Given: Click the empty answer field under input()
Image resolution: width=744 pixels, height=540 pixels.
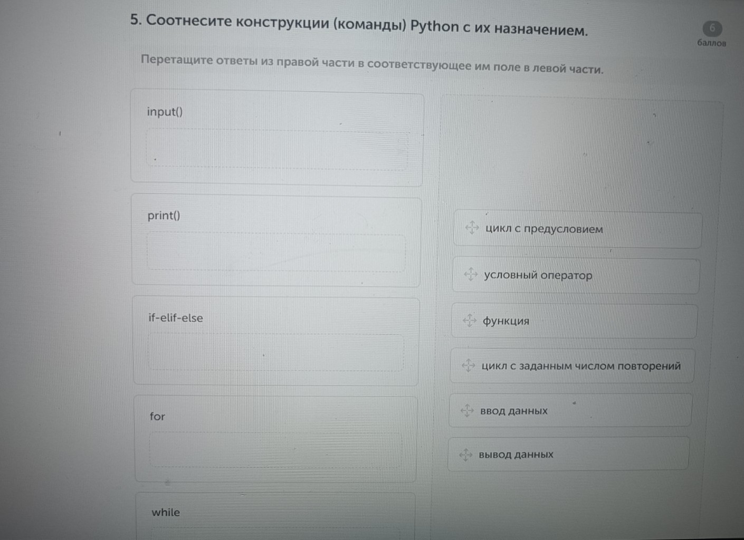Looking at the screenshot, I should tap(276, 150).
